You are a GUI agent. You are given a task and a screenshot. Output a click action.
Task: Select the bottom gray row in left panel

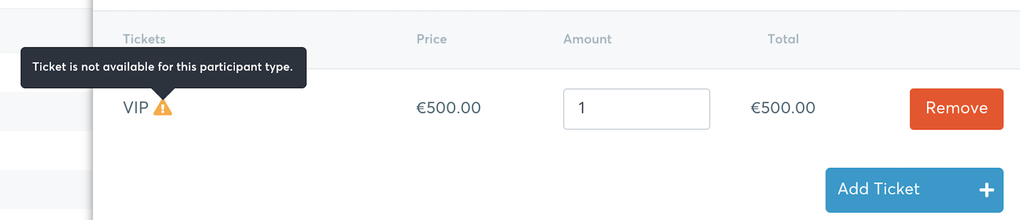tap(46, 189)
